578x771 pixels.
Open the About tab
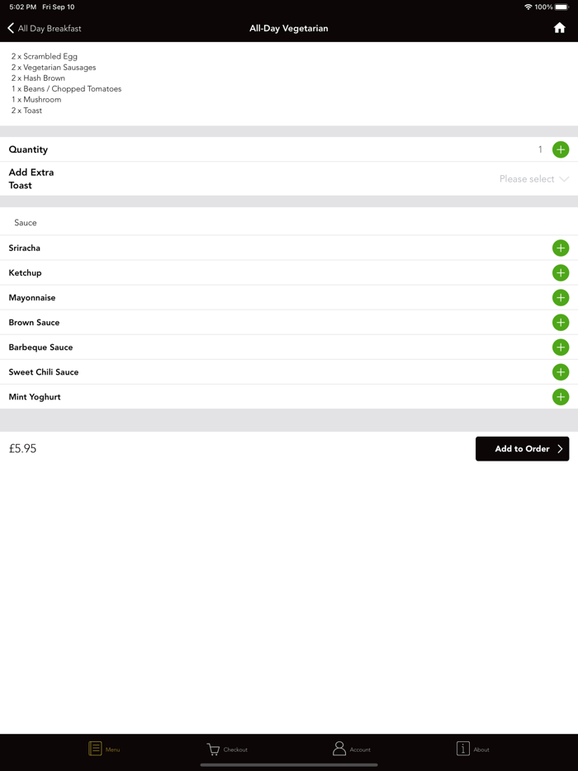(472, 749)
